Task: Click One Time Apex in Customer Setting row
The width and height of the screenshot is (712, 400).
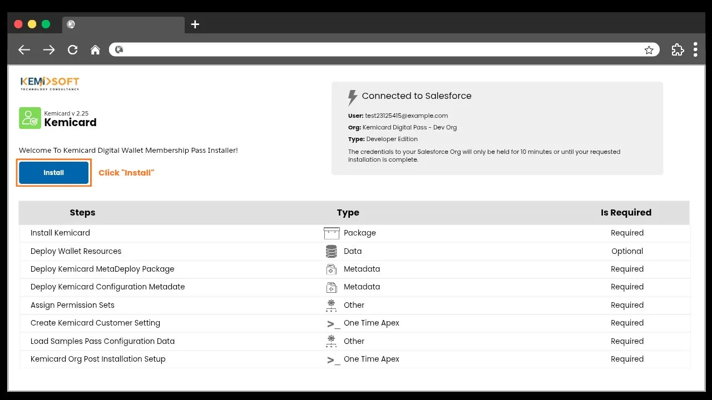Action: (372, 323)
